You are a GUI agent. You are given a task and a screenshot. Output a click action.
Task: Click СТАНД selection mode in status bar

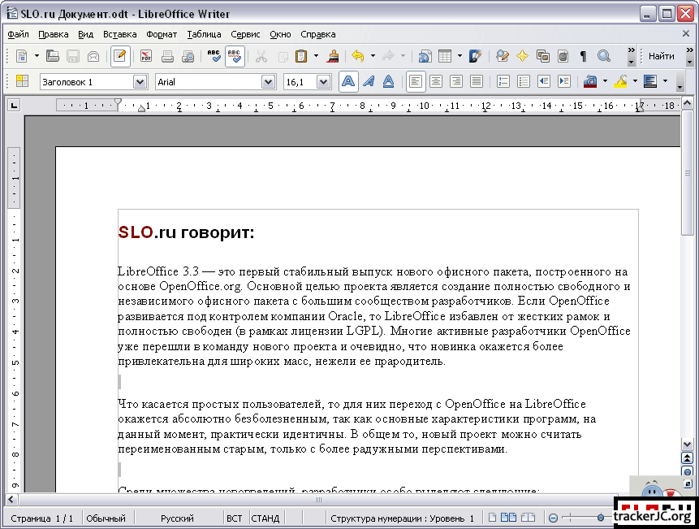(265, 518)
